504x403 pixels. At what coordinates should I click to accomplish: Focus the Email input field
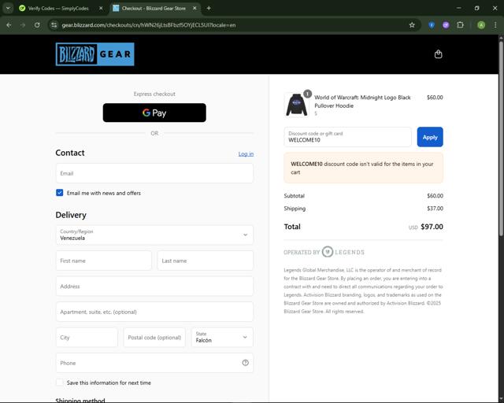154,173
